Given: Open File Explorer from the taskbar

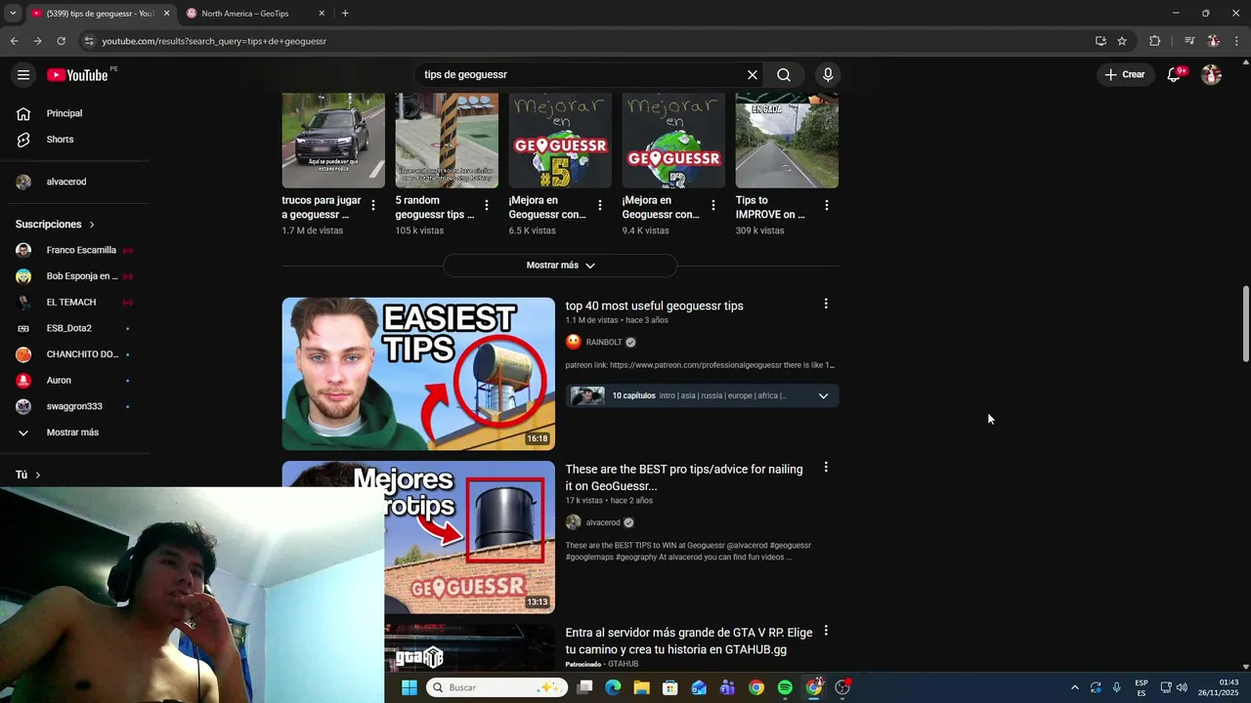Looking at the screenshot, I should click(641, 687).
